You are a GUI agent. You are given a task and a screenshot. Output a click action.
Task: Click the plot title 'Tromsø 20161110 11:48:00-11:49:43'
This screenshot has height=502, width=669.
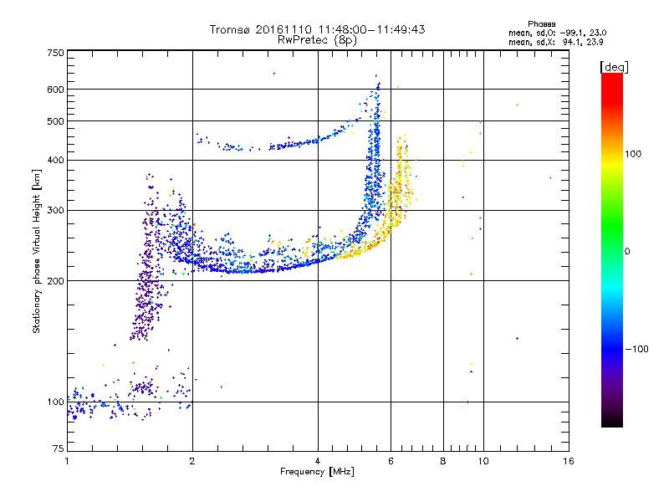(317, 29)
